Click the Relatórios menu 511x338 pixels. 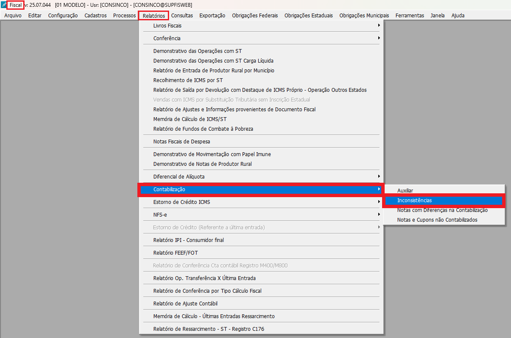click(x=154, y=16)
